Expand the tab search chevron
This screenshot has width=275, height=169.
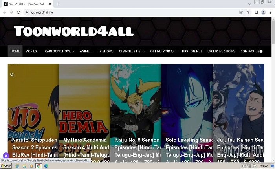[249, 4]
